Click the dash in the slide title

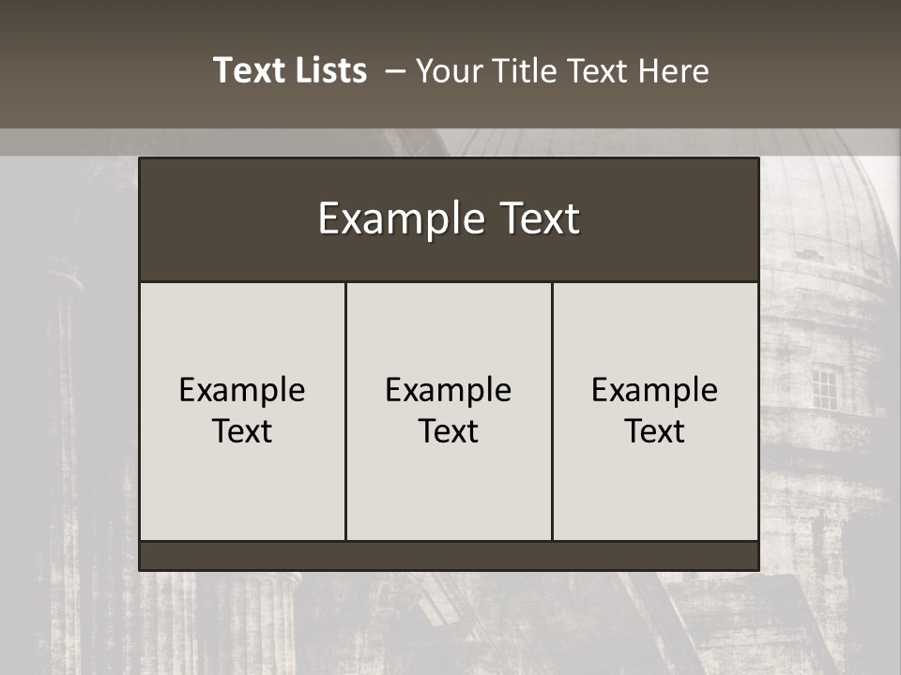[394, 71]
